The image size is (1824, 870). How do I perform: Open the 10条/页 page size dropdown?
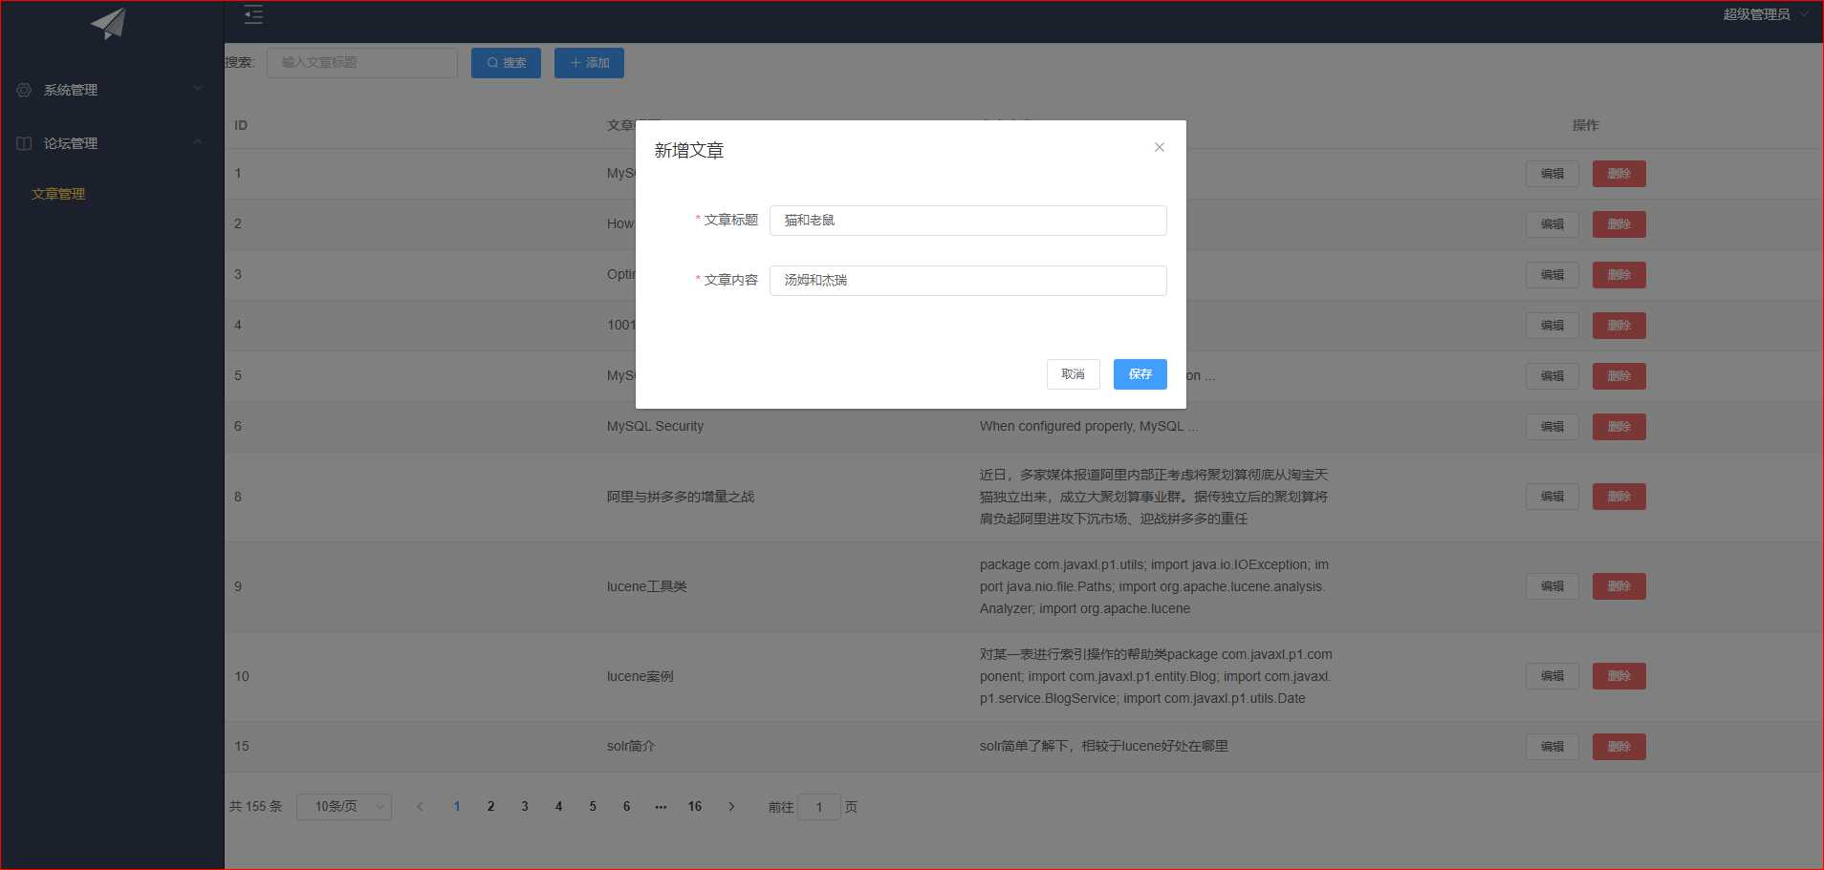pos(344,807)
